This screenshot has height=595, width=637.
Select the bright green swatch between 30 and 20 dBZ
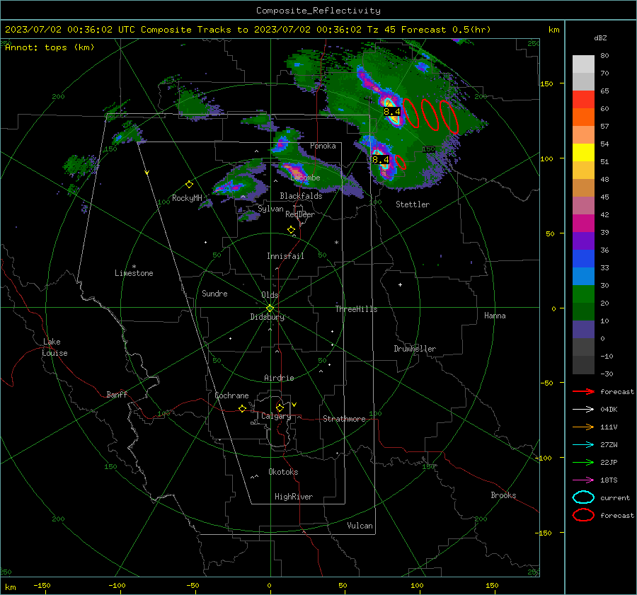tap(583, 294)
